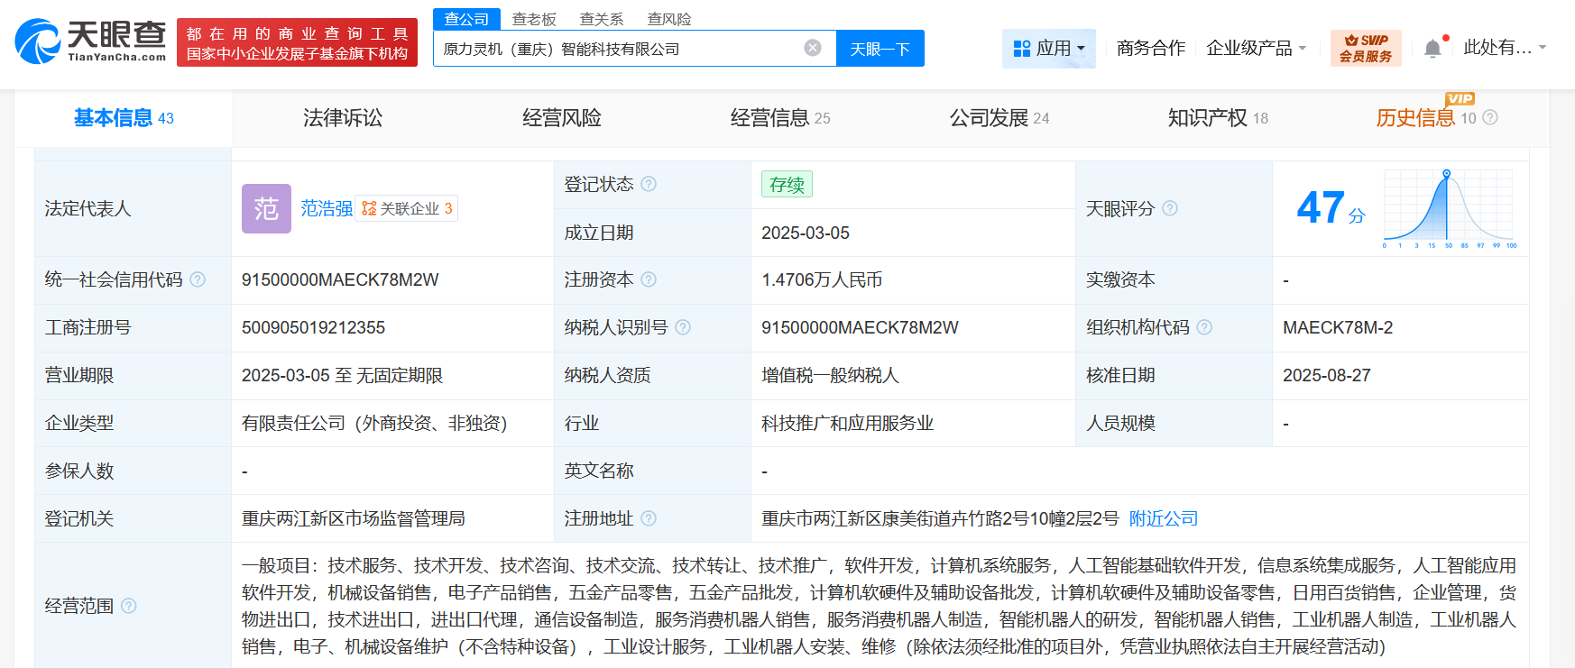Click into the company search input field

[618, 49]
